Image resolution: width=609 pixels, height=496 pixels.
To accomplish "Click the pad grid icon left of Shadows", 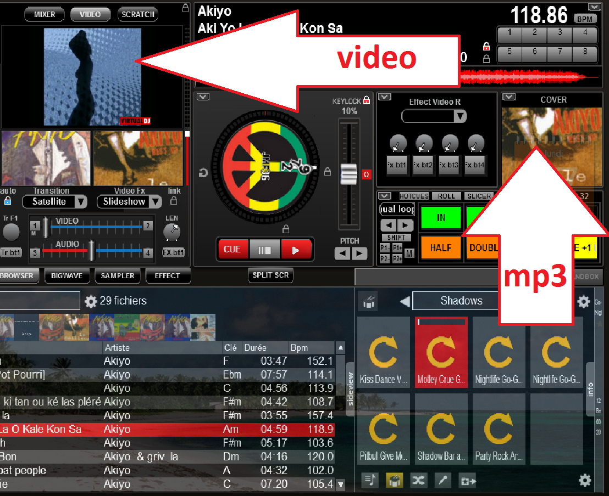I will (x=368, y=301).
